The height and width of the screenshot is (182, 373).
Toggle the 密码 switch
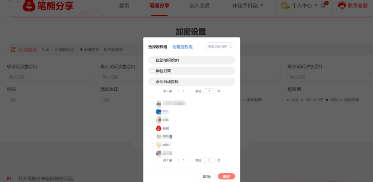11,100
